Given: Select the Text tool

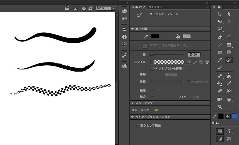Looking at the screenshot, I should click(229, 37).
